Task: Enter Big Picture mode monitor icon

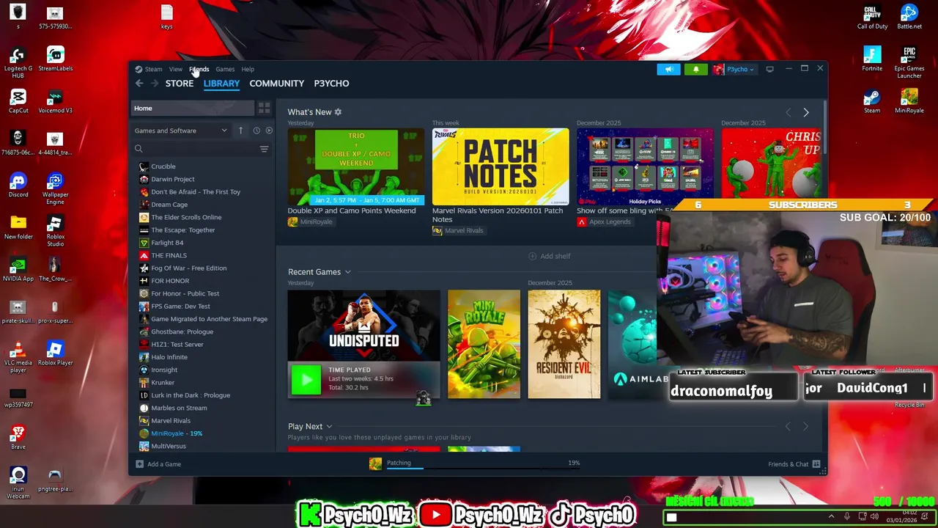Action: 769,69
